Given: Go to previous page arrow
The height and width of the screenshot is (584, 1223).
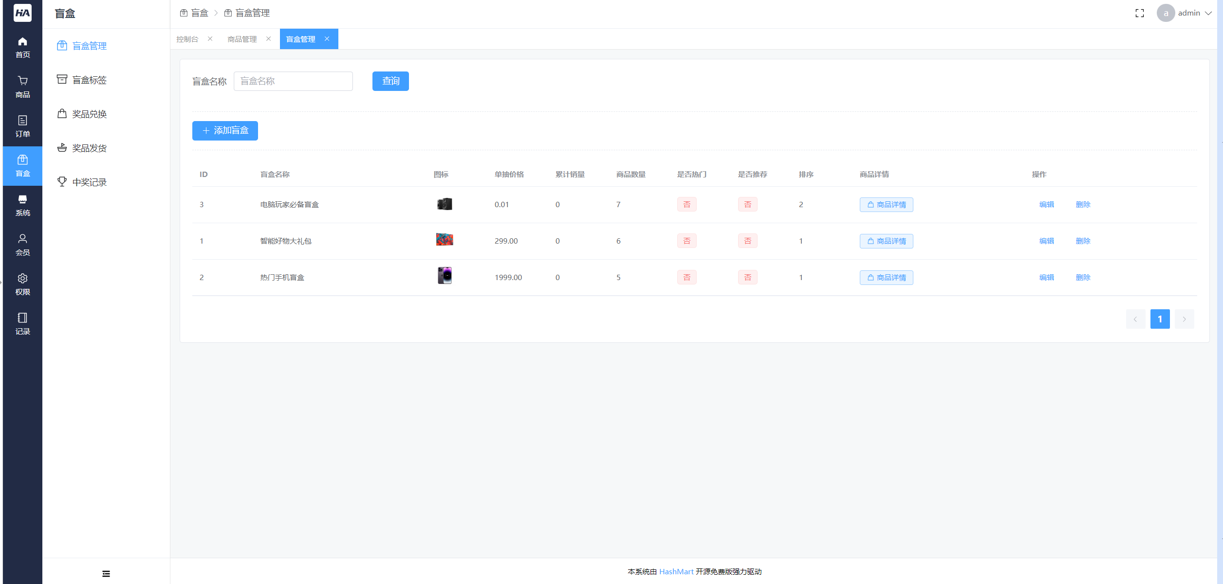Looking at the screenshot, I should [x=1135, y=319].
